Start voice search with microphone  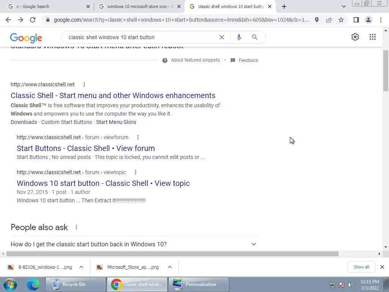(239, 37)
